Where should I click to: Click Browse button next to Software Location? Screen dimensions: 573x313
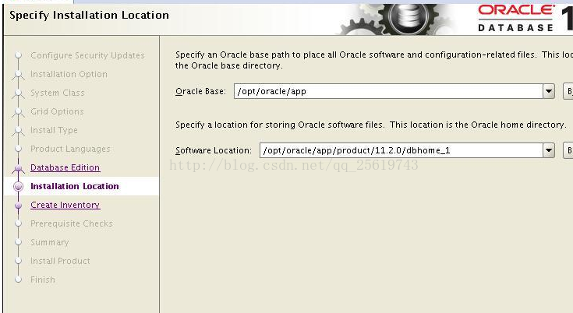click(568, 150)
